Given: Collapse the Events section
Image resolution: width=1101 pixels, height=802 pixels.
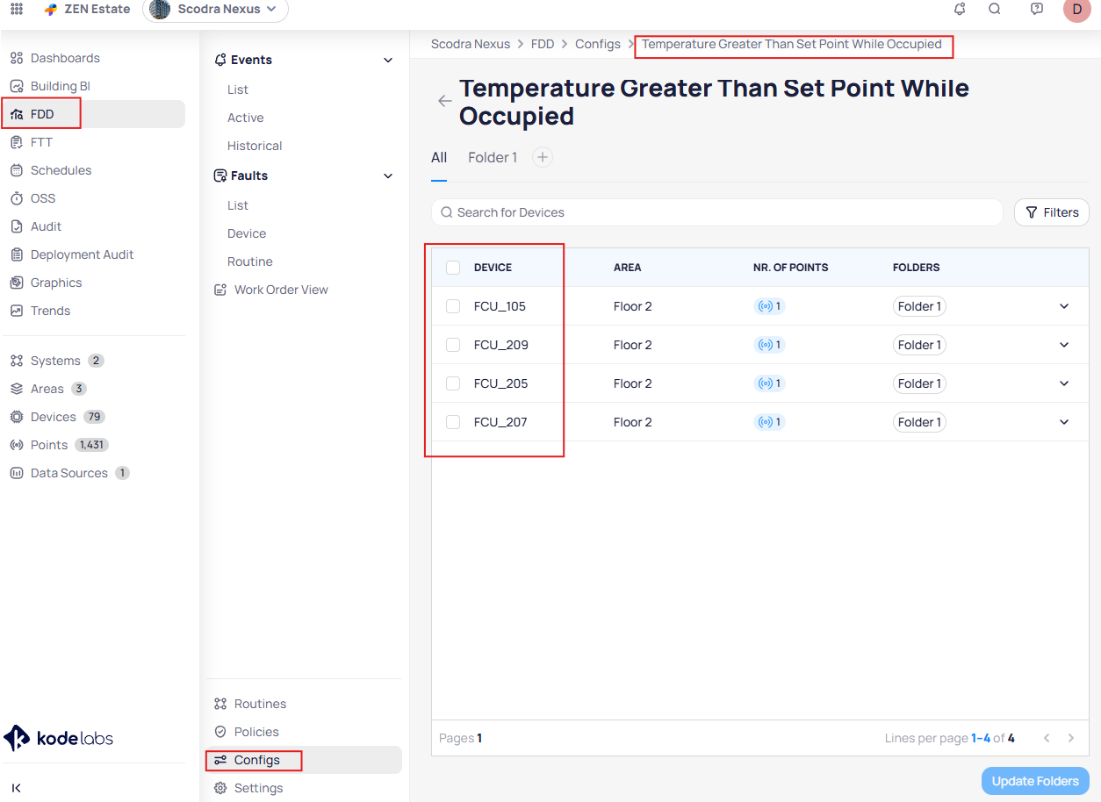Looking at the screenshot, I should [x=388, y=60].
